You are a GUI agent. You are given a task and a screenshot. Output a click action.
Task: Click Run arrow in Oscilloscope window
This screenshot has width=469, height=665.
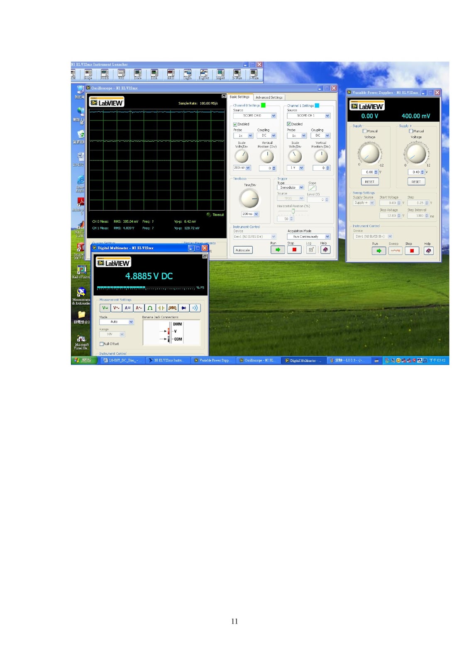pos(278,250)
